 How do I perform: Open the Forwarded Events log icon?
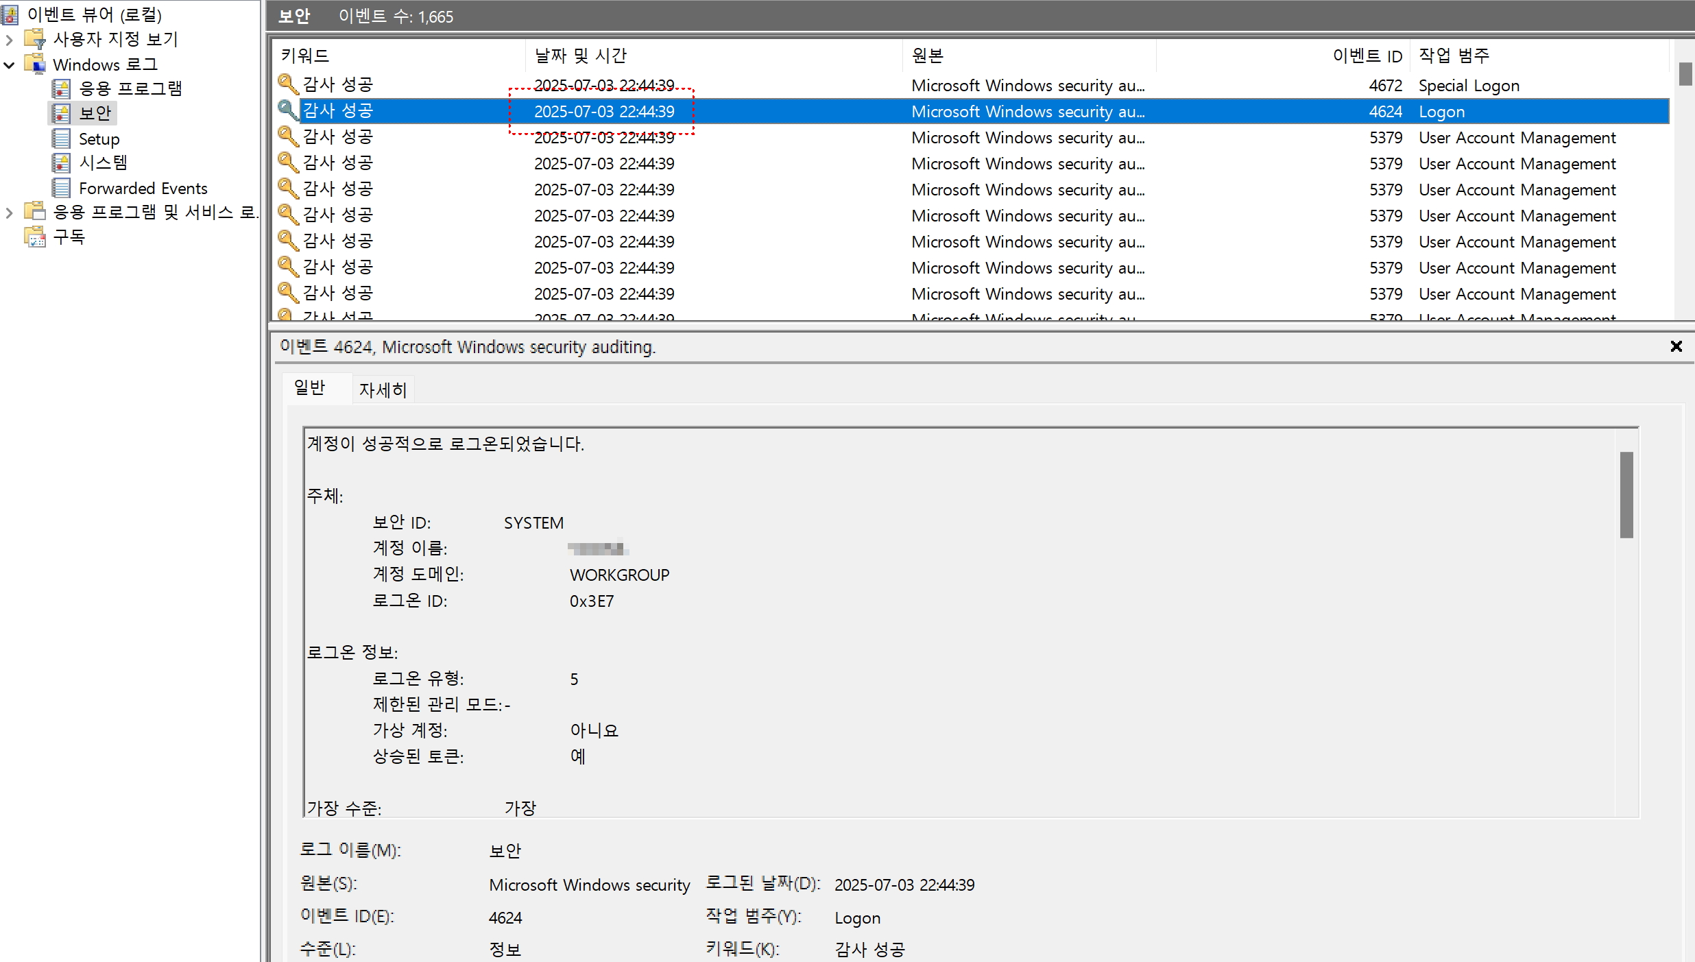tap(61, 188)
